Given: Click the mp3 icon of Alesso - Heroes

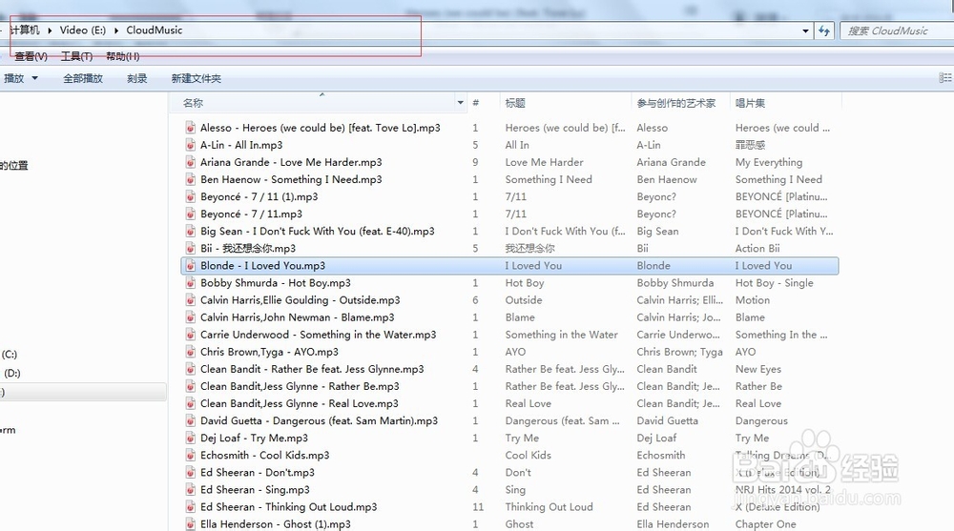Looking at the screenshot, I should [191, 128].
